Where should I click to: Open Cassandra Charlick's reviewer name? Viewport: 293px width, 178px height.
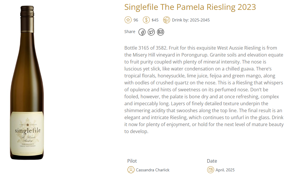click(x=153, y=170)
